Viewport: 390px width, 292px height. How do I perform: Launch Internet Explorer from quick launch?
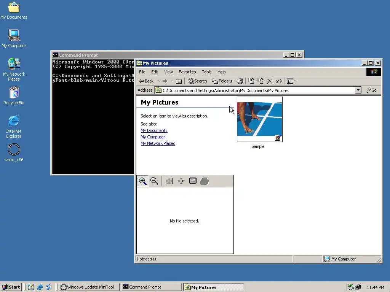[x=40, y=287]
